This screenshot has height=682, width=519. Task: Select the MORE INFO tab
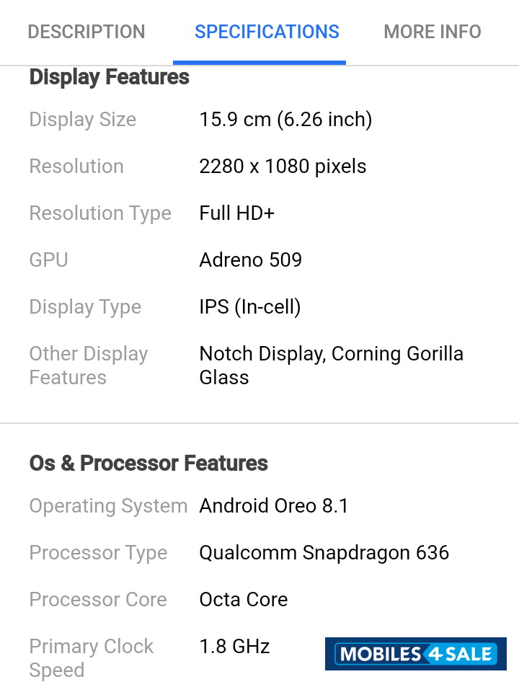point(432,32)
